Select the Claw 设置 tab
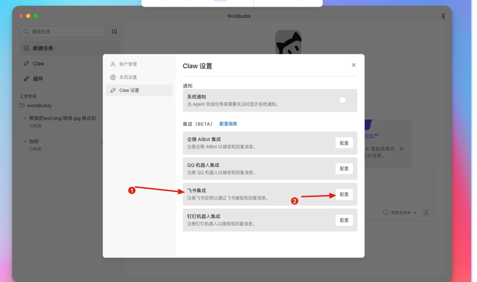This screenshot has height=282, width=477. (139, 90)
